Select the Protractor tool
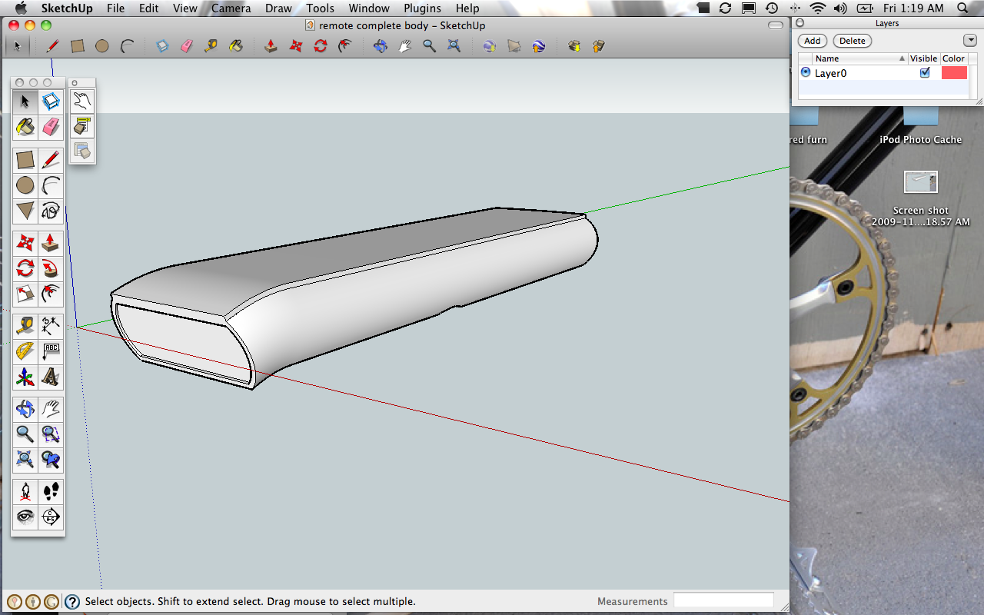 point(25,351)
